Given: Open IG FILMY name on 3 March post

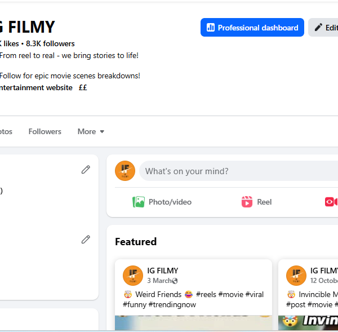Looking at the screenshot, I should tap(163, 271).
